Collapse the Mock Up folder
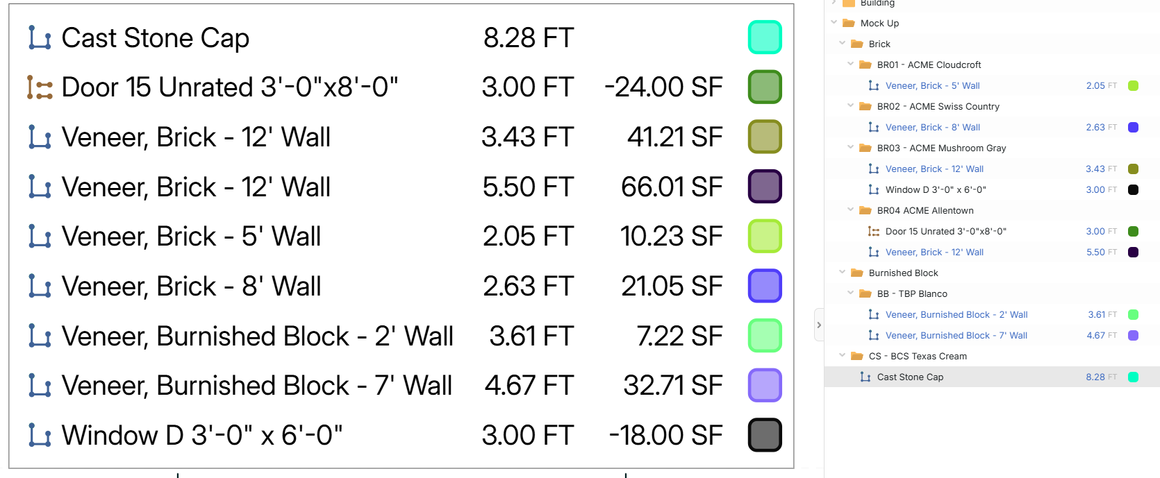The width and height of the screenshot is (1160, 478). point(834,23)
